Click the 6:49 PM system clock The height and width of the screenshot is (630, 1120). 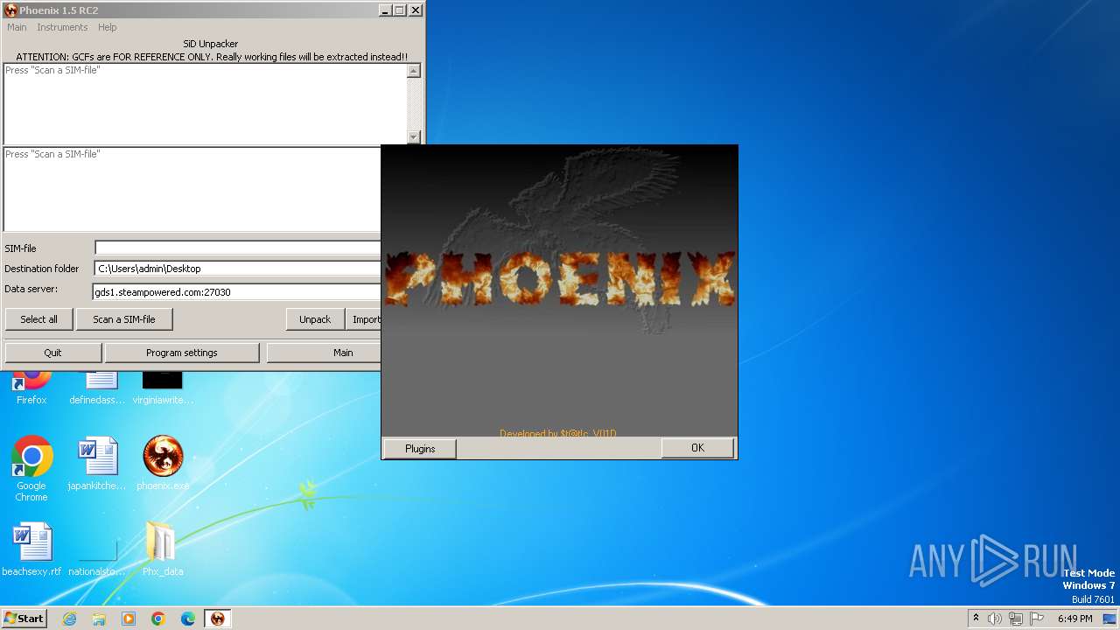(x=1074, y=619)
